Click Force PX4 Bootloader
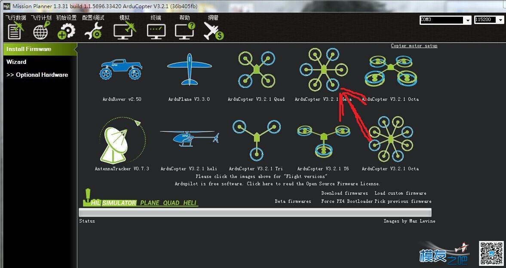The height and width of the screenshot is (268, 506). [347, 201]
